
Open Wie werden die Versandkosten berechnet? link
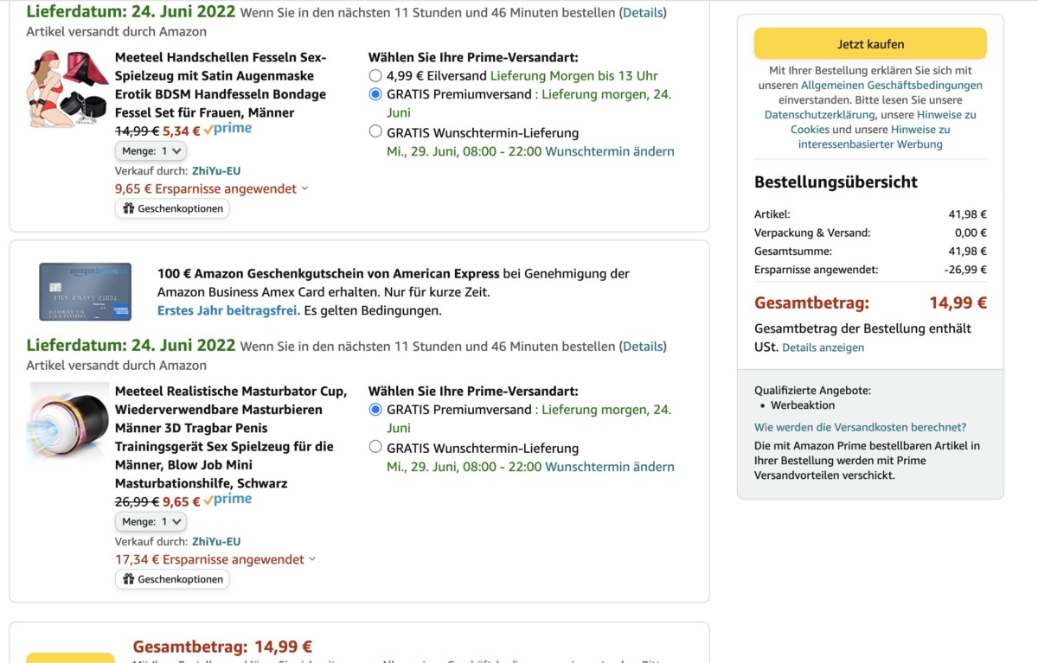tap(860, 427)
